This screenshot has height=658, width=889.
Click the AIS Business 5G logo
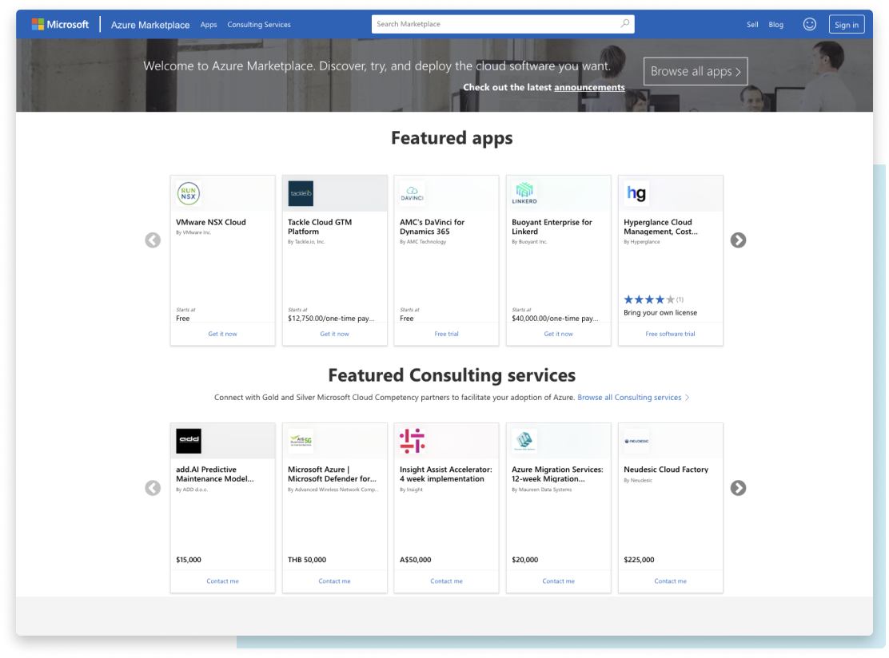point(301,441)
